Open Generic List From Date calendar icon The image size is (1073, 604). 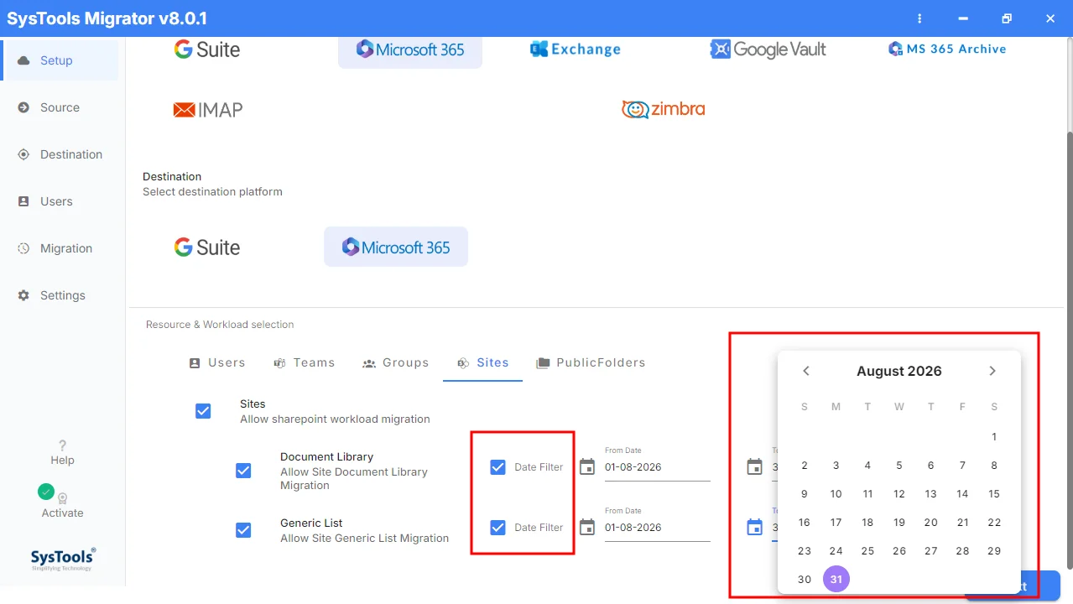pos(587,528)
